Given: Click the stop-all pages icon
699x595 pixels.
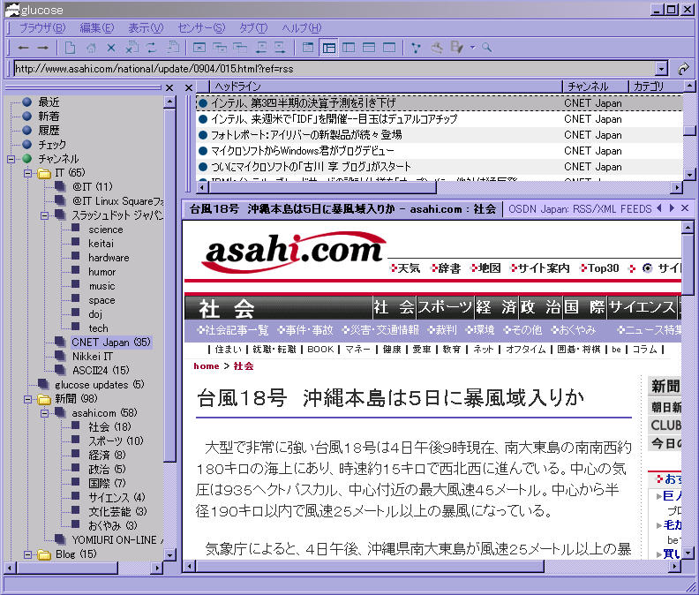Looking at the screenshot, I should (132, 48).
